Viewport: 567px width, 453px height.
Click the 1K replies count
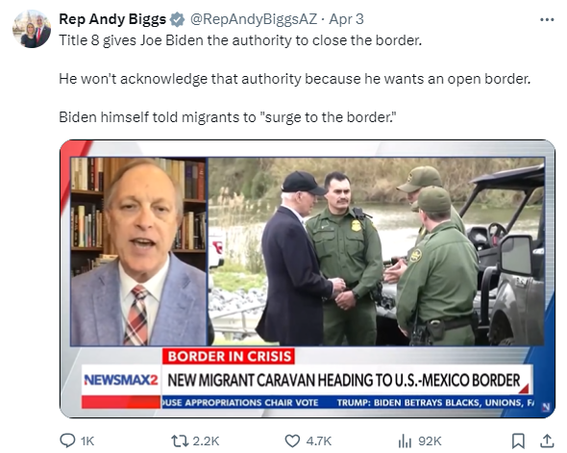tap(87, 441)
